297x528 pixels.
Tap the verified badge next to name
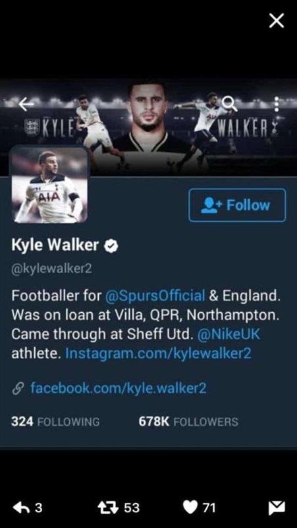point(111,246)
